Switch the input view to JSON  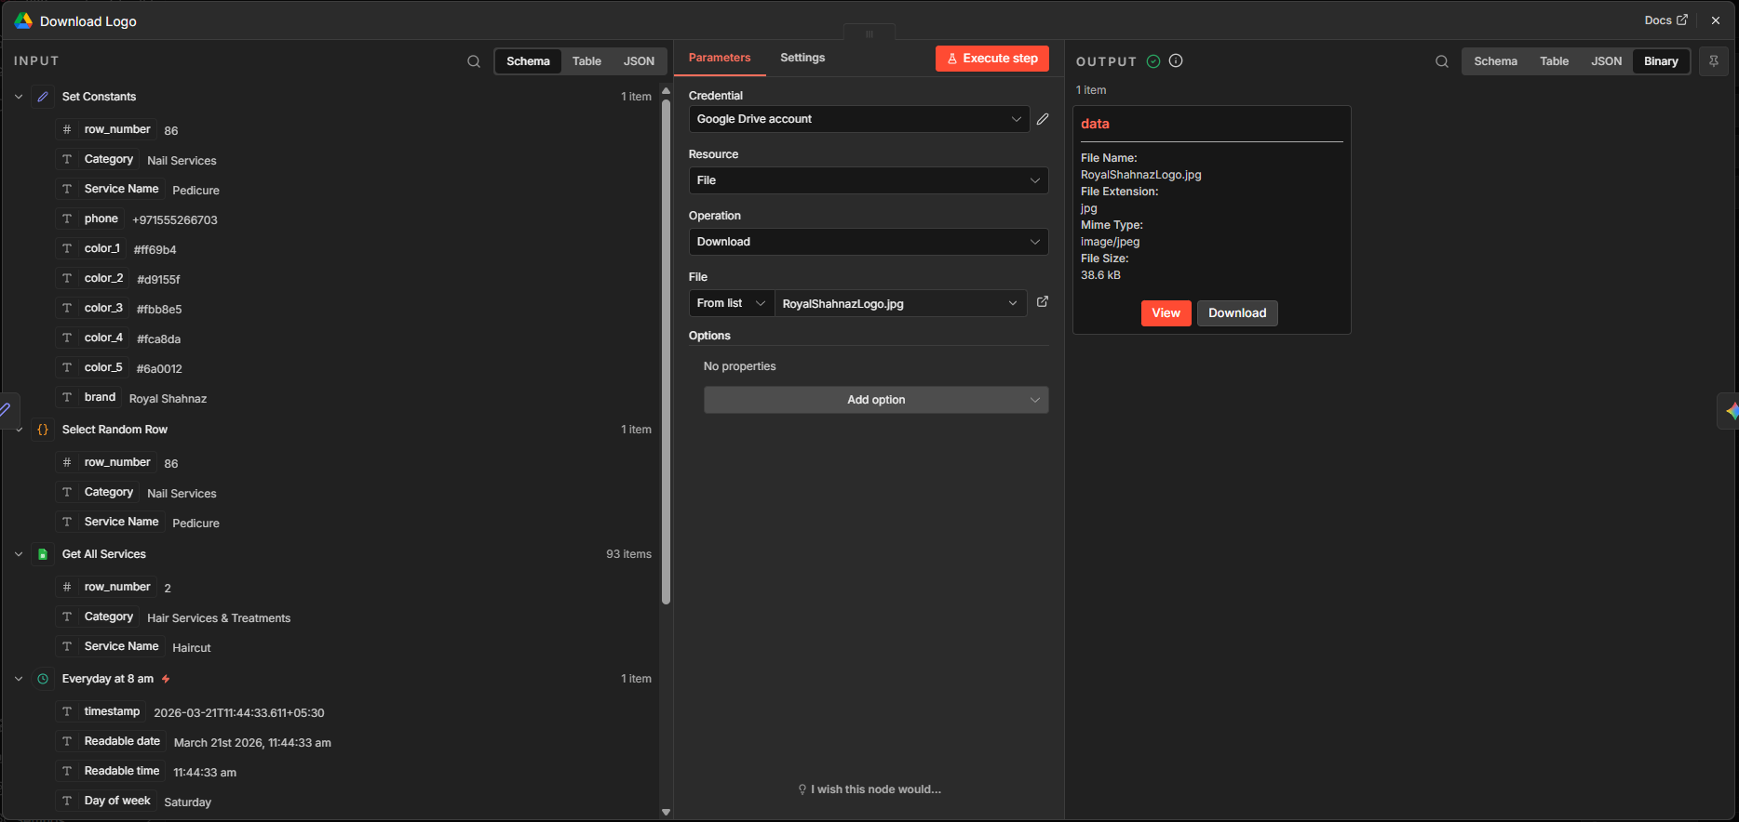point(639,61)
